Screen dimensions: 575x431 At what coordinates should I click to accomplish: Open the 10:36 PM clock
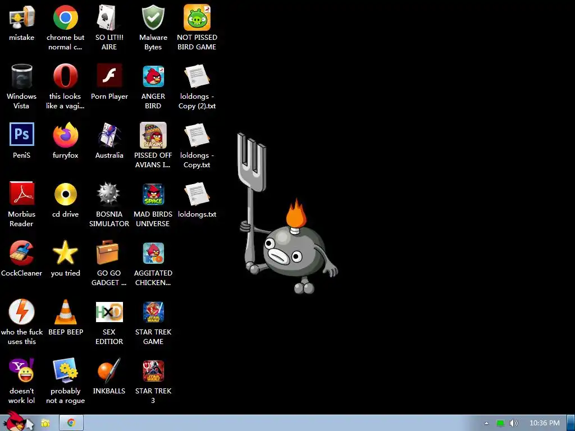545,423
